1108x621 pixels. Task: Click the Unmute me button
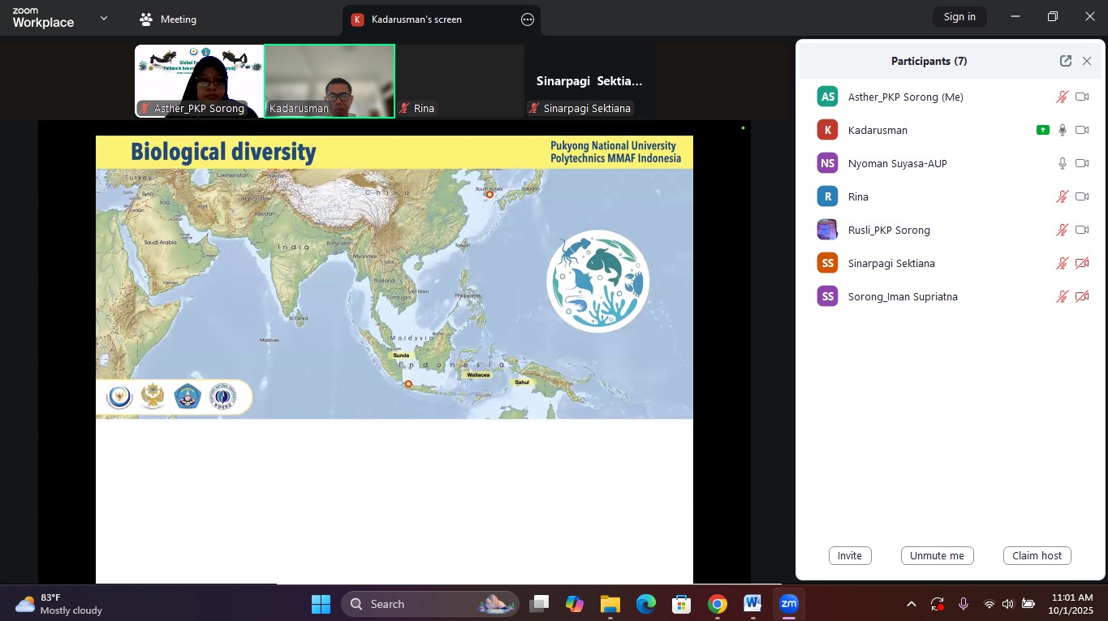(937, 555)
